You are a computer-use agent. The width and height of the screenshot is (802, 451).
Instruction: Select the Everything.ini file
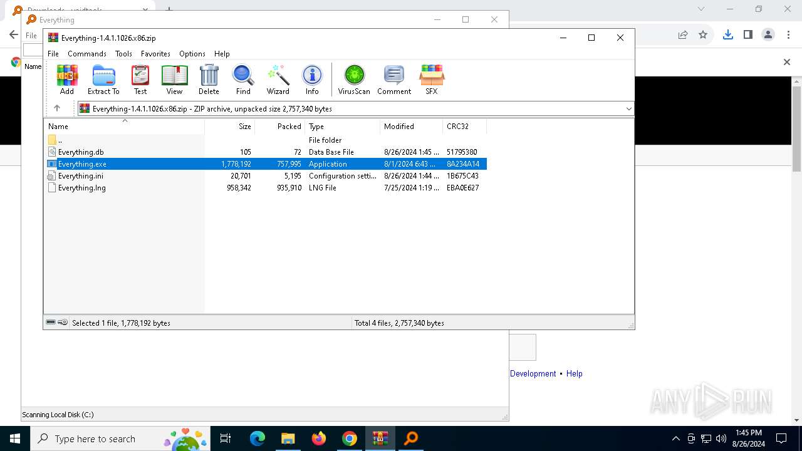[x=266, y=176]
